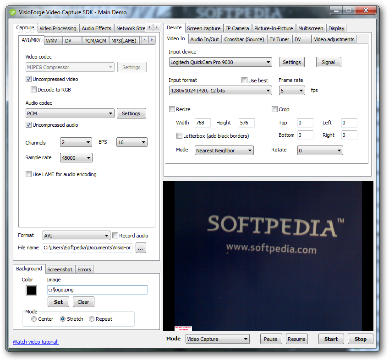
Task: Select the Repeat background mode
Action: point(92,319)
